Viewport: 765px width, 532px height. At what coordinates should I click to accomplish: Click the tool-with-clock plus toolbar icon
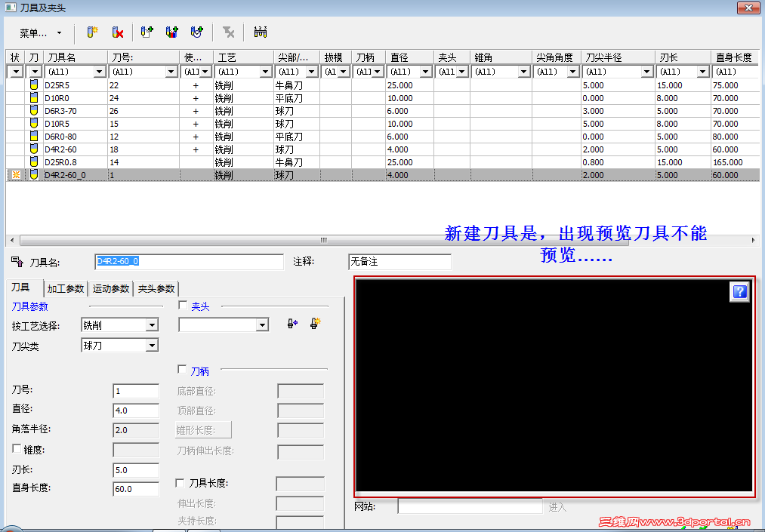click(x=196, y=32)
